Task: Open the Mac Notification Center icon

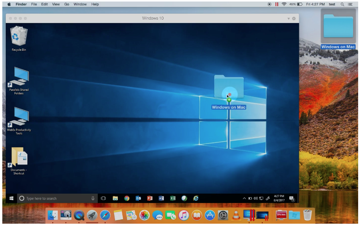Action: 350,4
